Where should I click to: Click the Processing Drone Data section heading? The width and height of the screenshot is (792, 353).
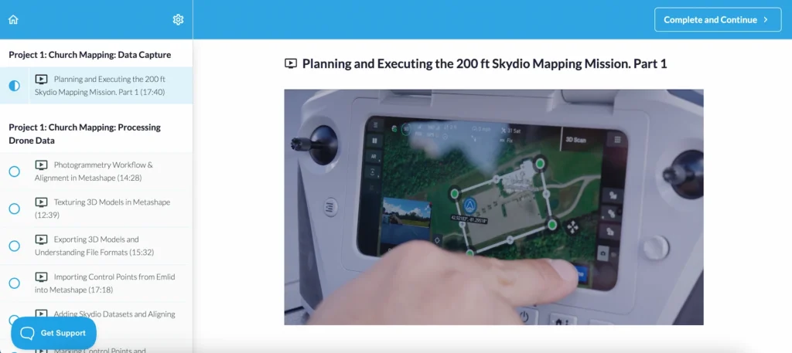click(x=84, y=134)
